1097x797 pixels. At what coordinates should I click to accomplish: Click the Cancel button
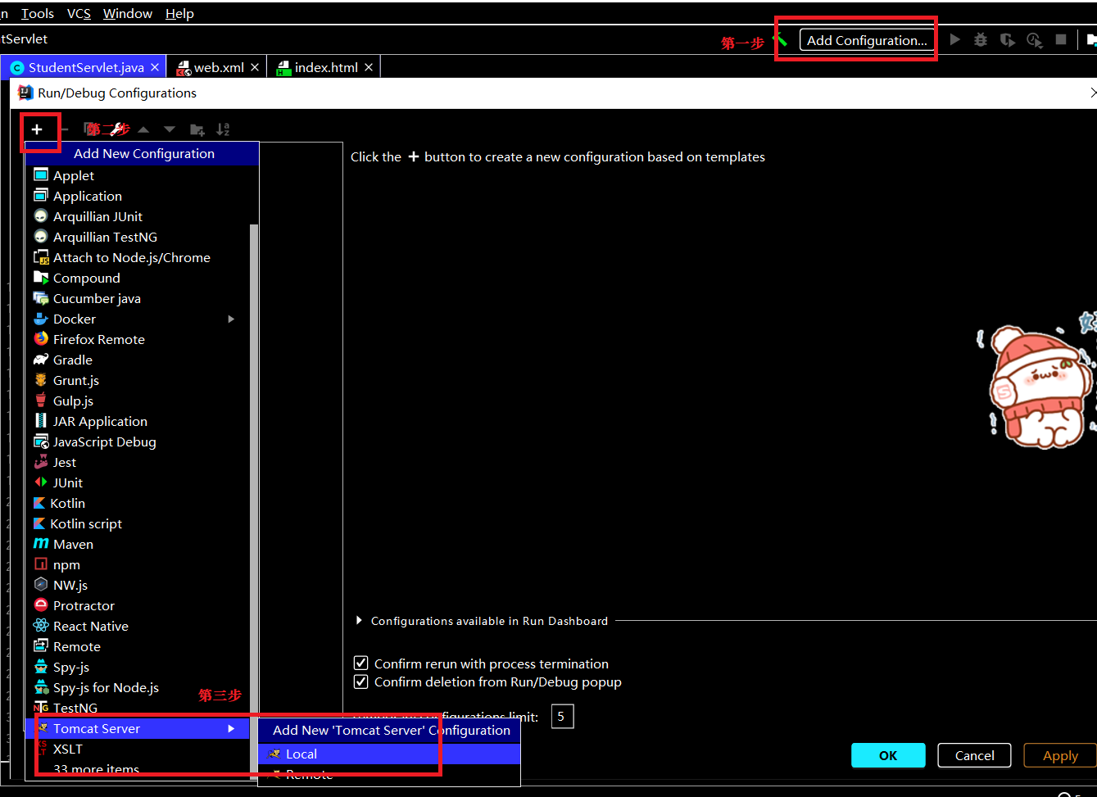click(974, 755)
